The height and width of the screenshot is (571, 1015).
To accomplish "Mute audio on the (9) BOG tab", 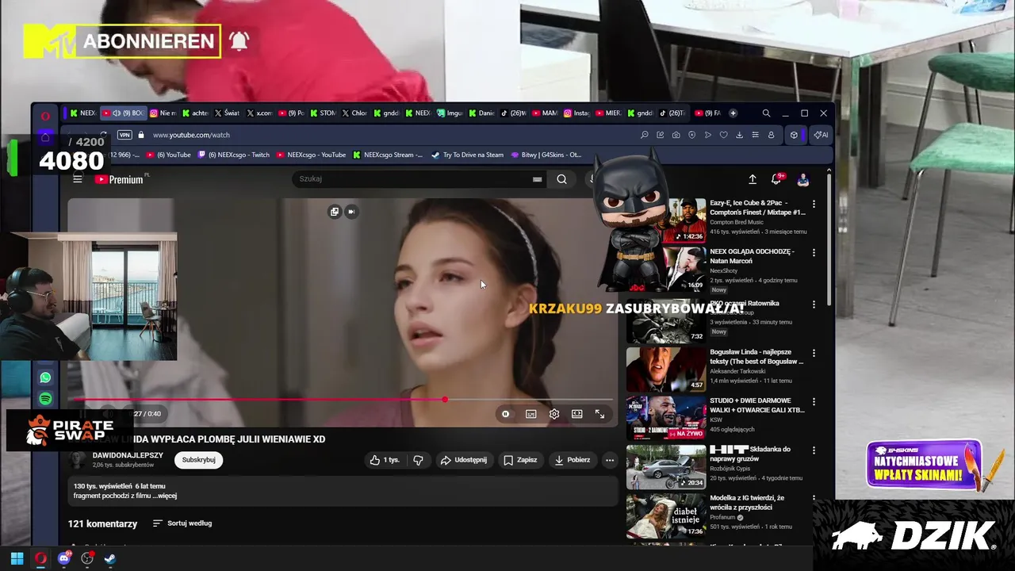I will pyautogui.click(x=117, y=113).
